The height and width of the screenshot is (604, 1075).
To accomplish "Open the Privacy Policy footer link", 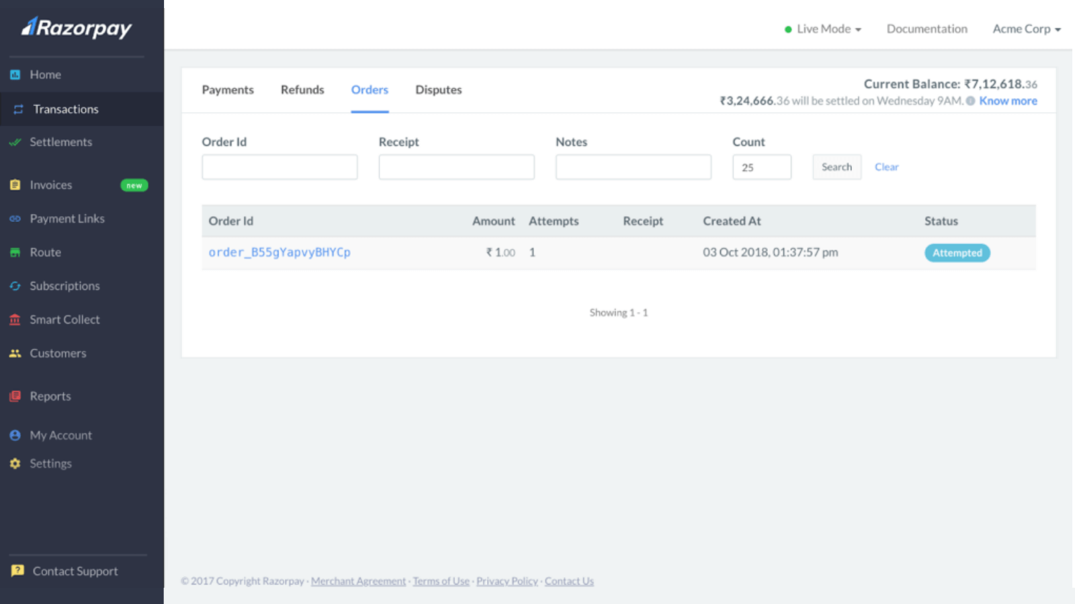I will 507,581.
